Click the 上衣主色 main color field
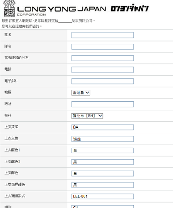This screenshot has height=208, width=173. [x=102, y=139]
